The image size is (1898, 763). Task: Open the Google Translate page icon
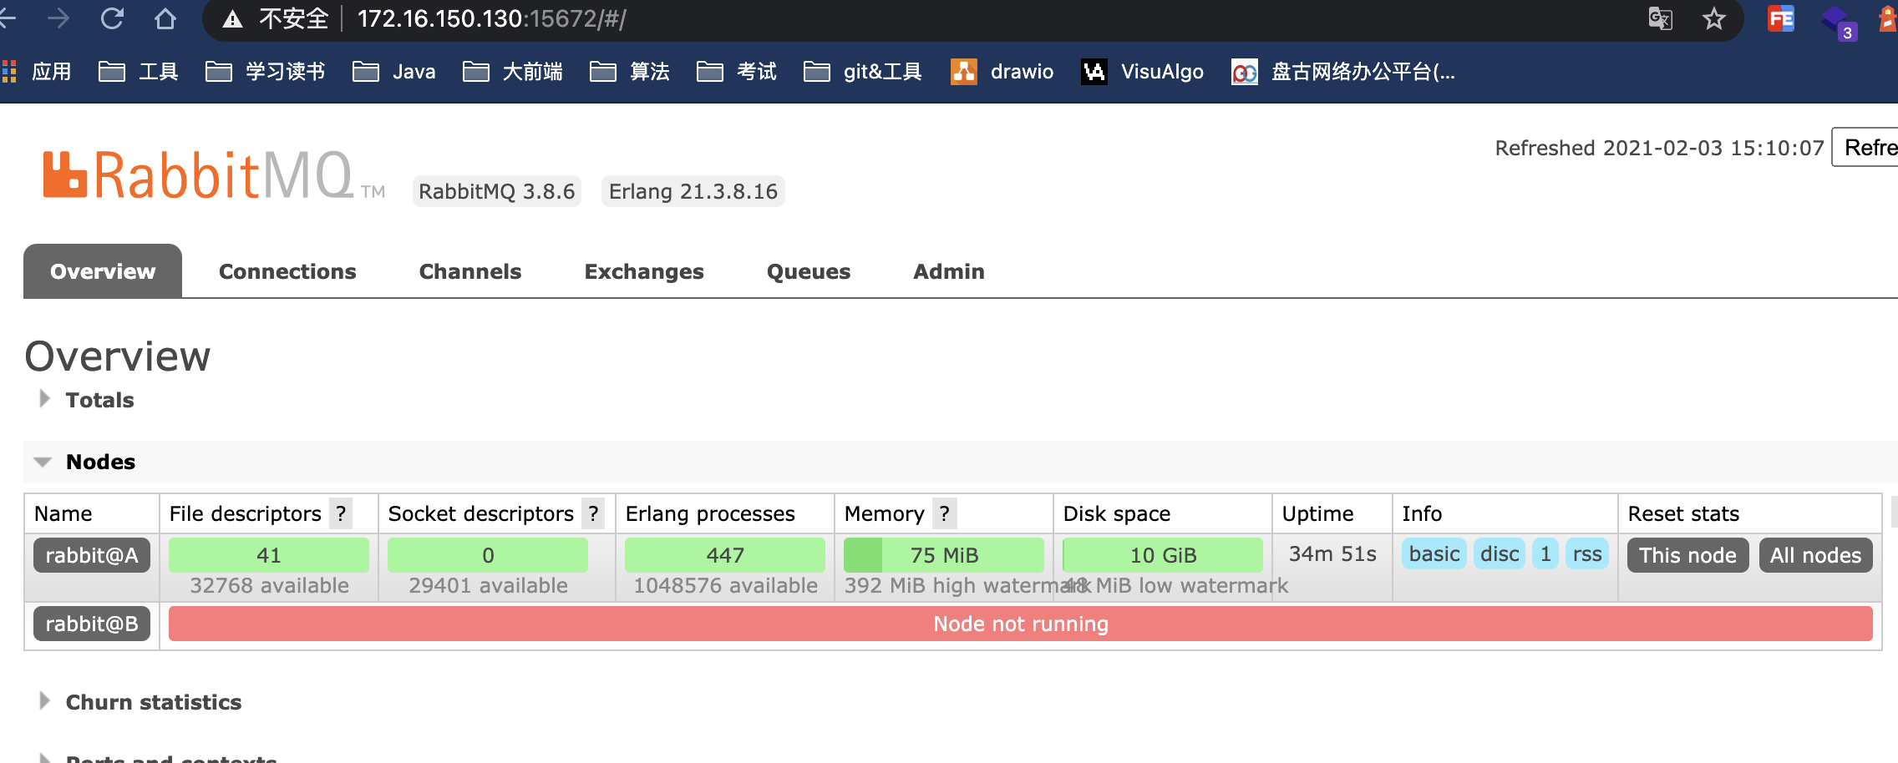click(x=1660, y=18)
